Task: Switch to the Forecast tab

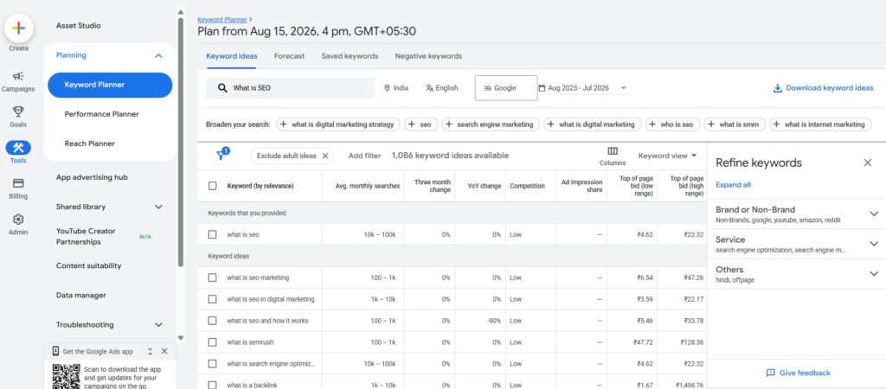Action: [289, 56]
